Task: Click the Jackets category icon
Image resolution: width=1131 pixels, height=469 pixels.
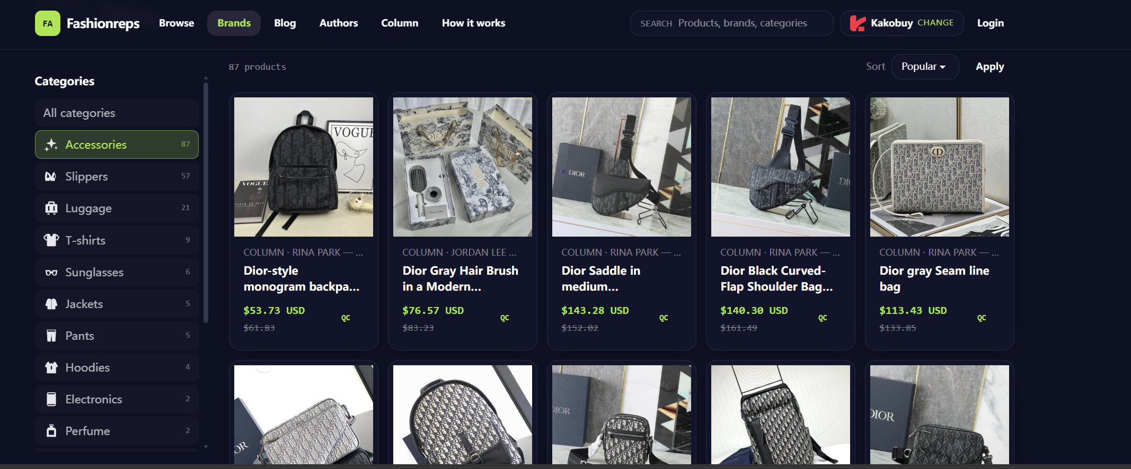Action: (51, 304)
